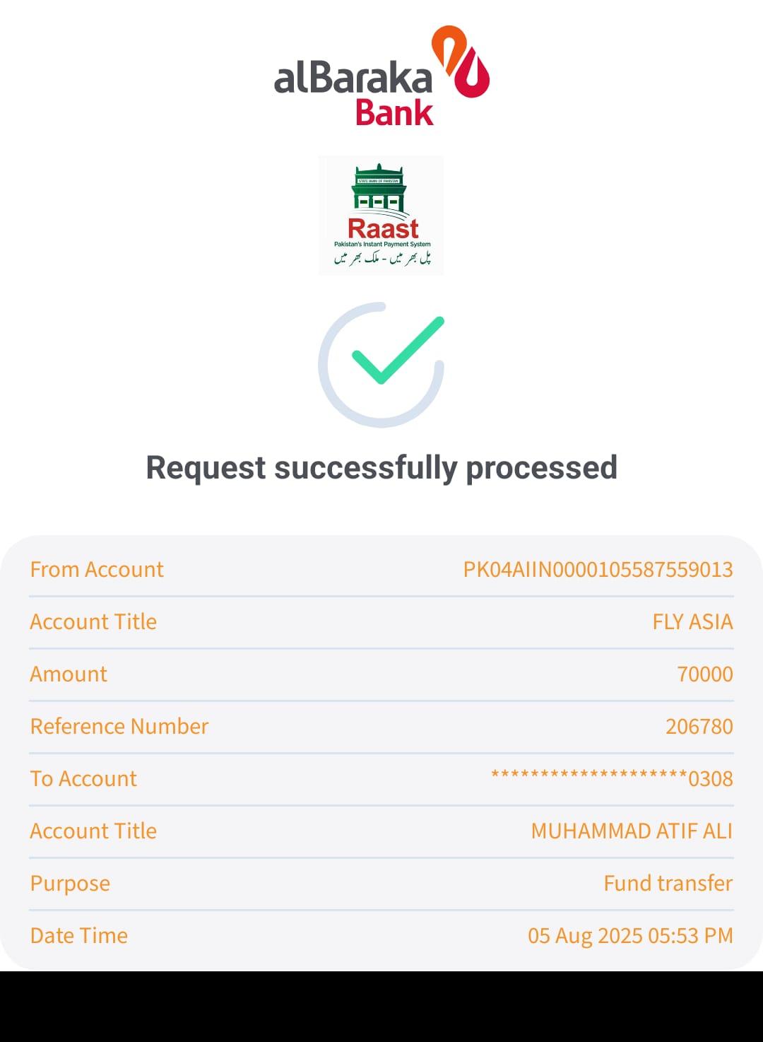This screenshot has height=1042, width=763.
Task: Tap the green success checkmark icon
Action: [397, 350]
